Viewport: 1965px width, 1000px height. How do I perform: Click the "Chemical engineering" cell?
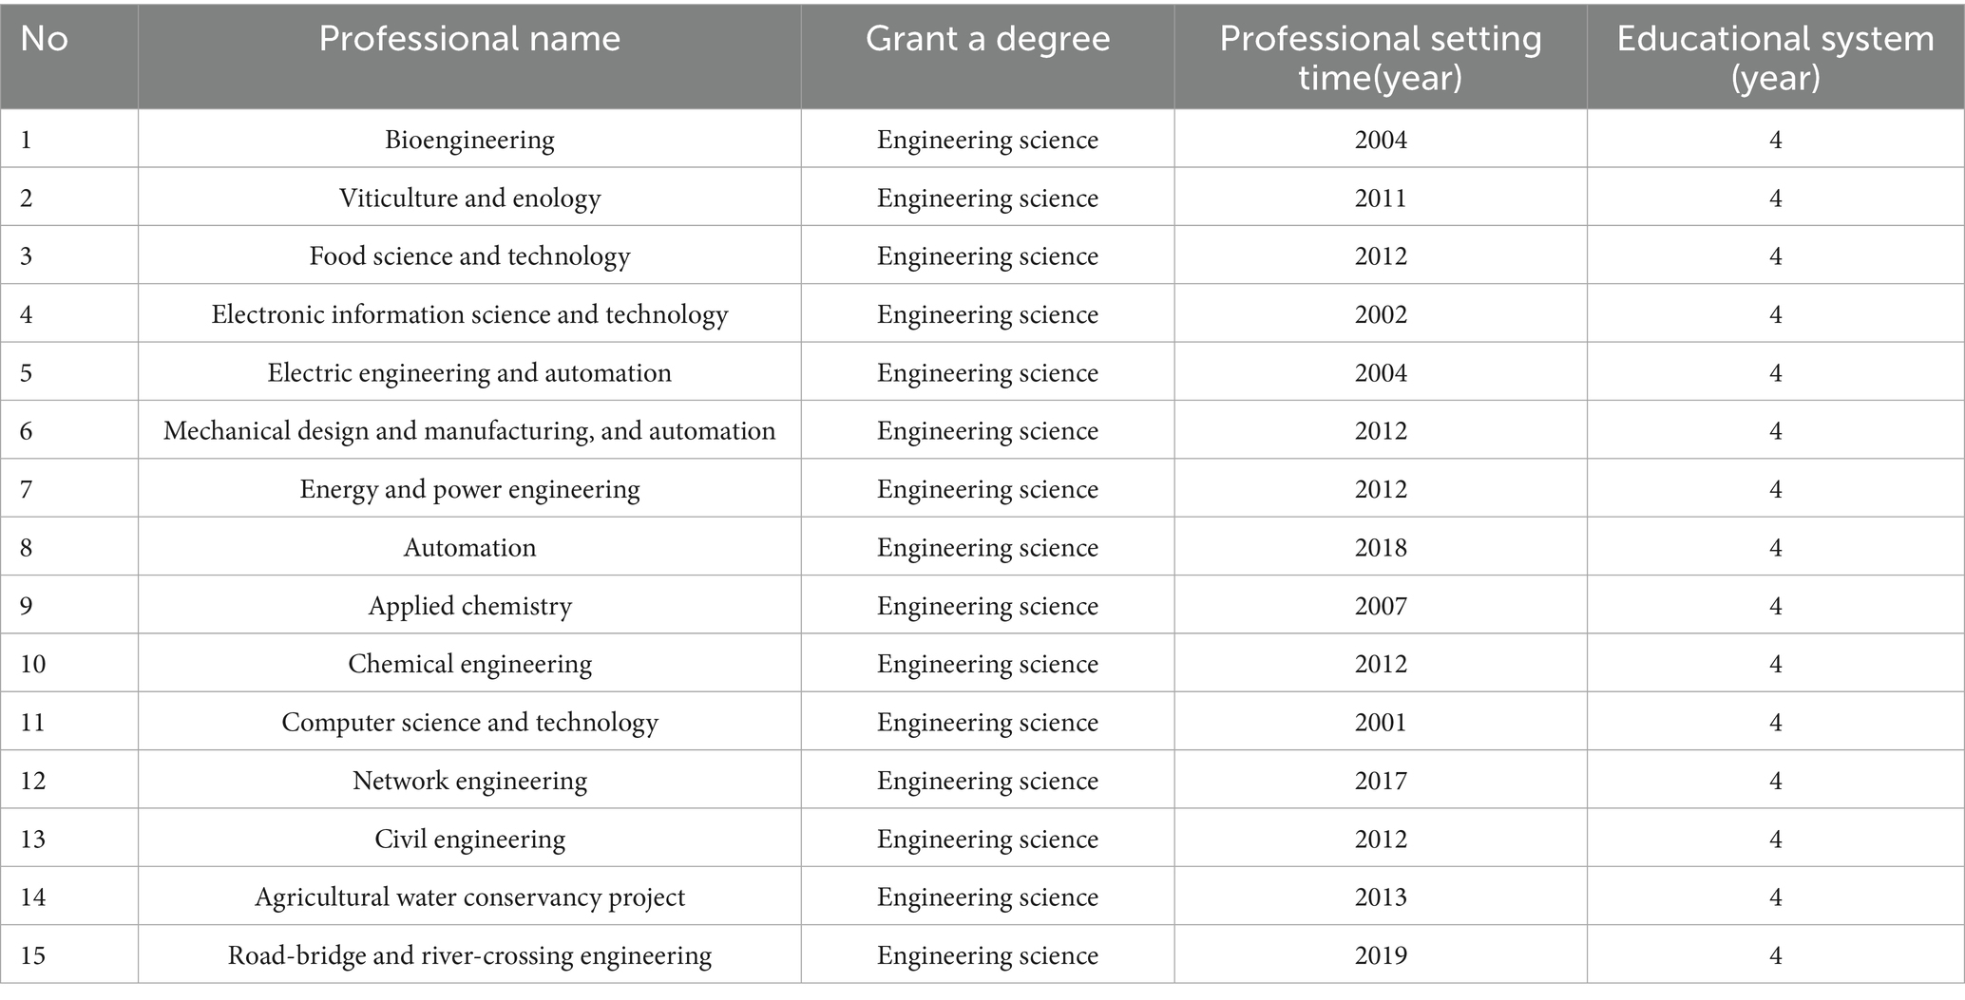pos(469,664)
